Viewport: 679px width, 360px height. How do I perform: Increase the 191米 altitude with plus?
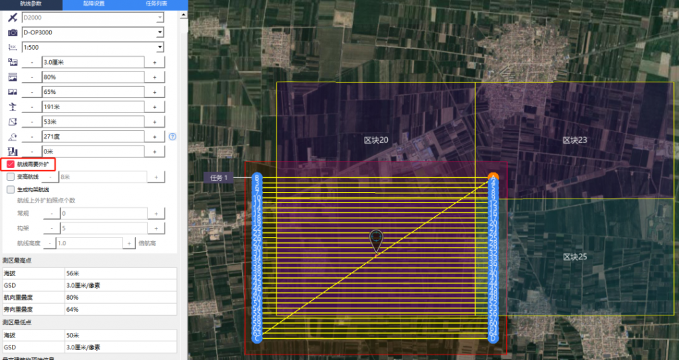[154, 107]
